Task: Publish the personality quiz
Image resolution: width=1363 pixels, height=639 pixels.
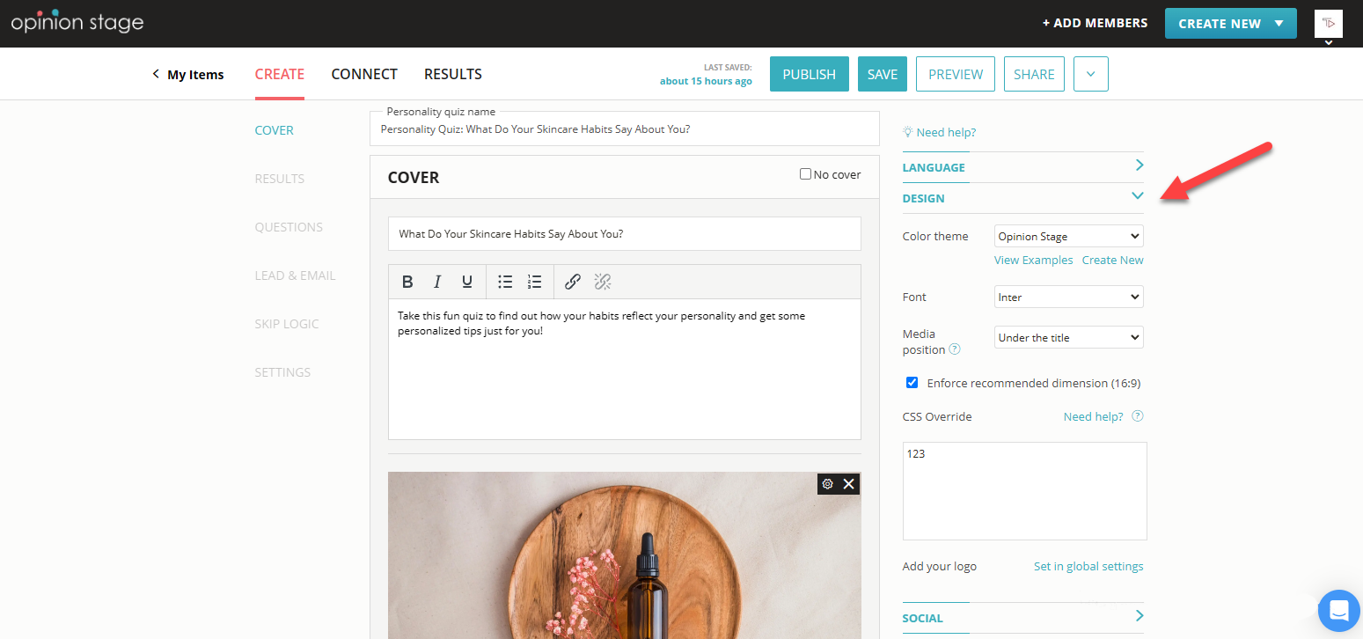Action: click(x=809, y=74)
